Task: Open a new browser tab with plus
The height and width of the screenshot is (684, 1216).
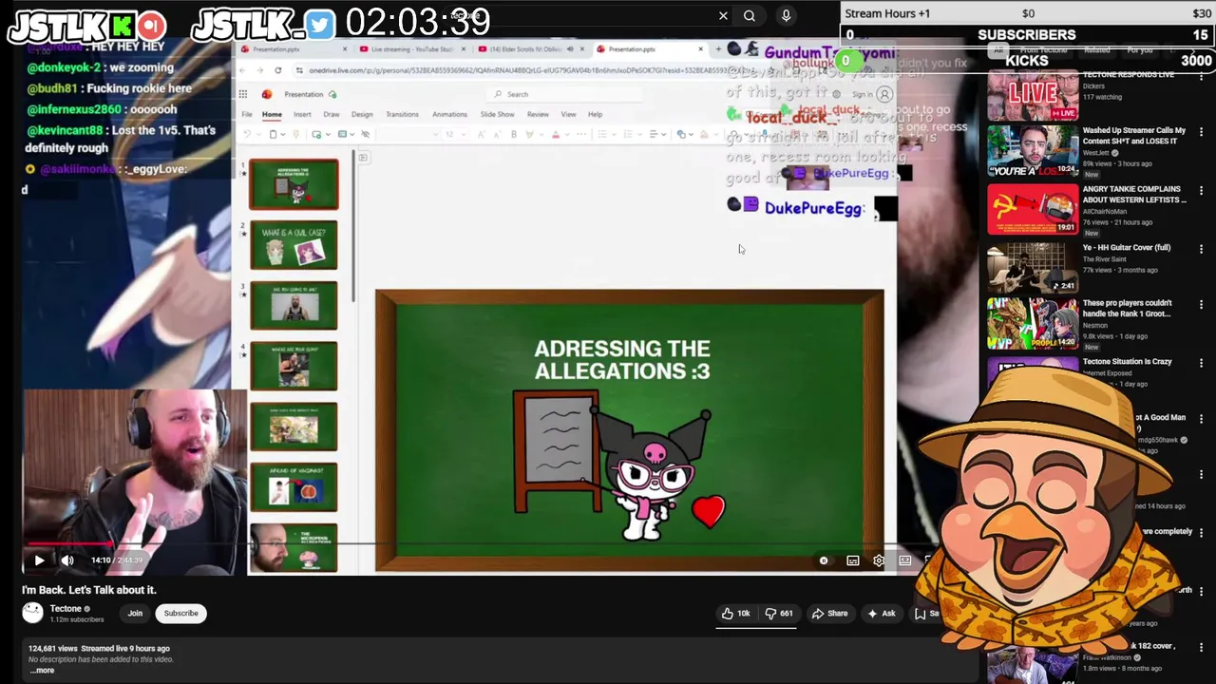Action: (x=718, y=49)
